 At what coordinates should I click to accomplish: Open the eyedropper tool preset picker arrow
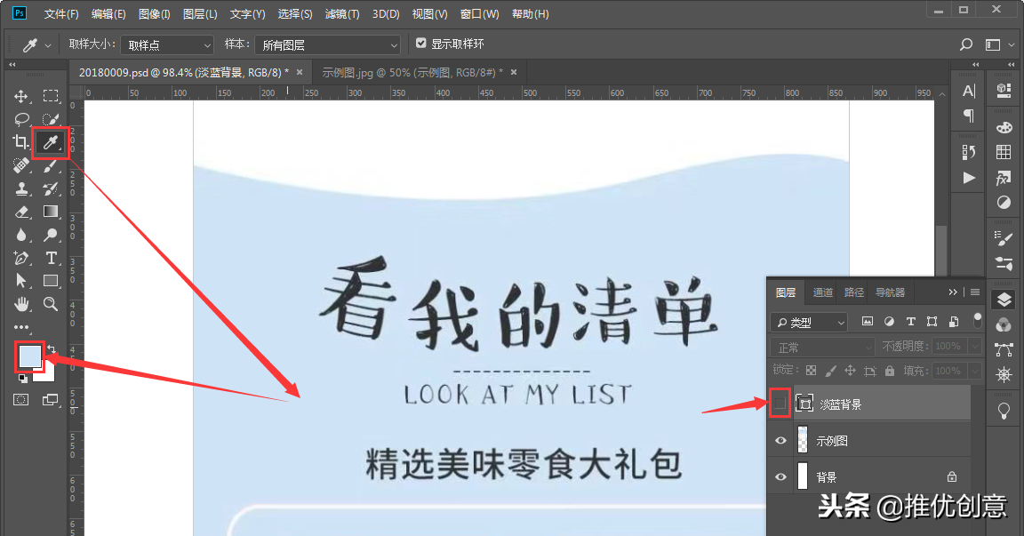48,45
